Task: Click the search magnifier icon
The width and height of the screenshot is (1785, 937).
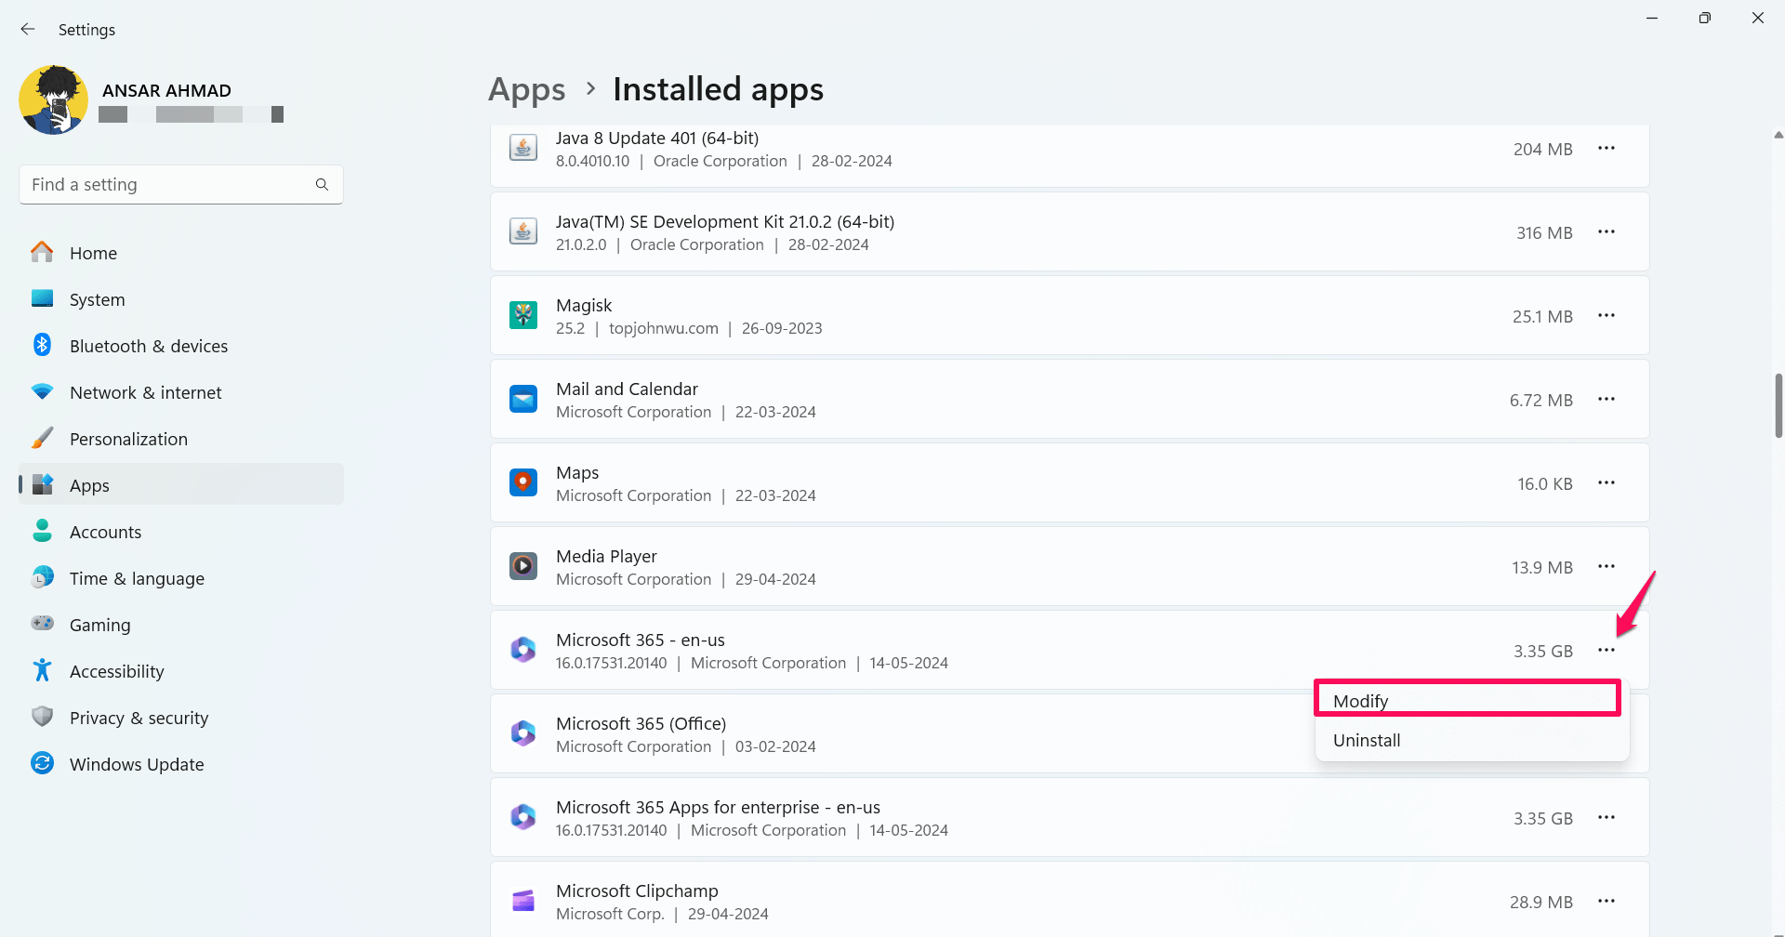Action: click(322, 184)
